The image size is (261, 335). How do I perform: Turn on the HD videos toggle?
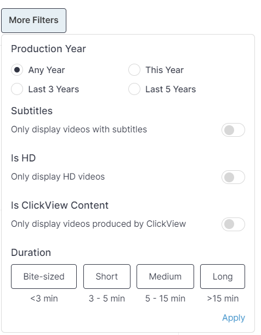(233, 177)
